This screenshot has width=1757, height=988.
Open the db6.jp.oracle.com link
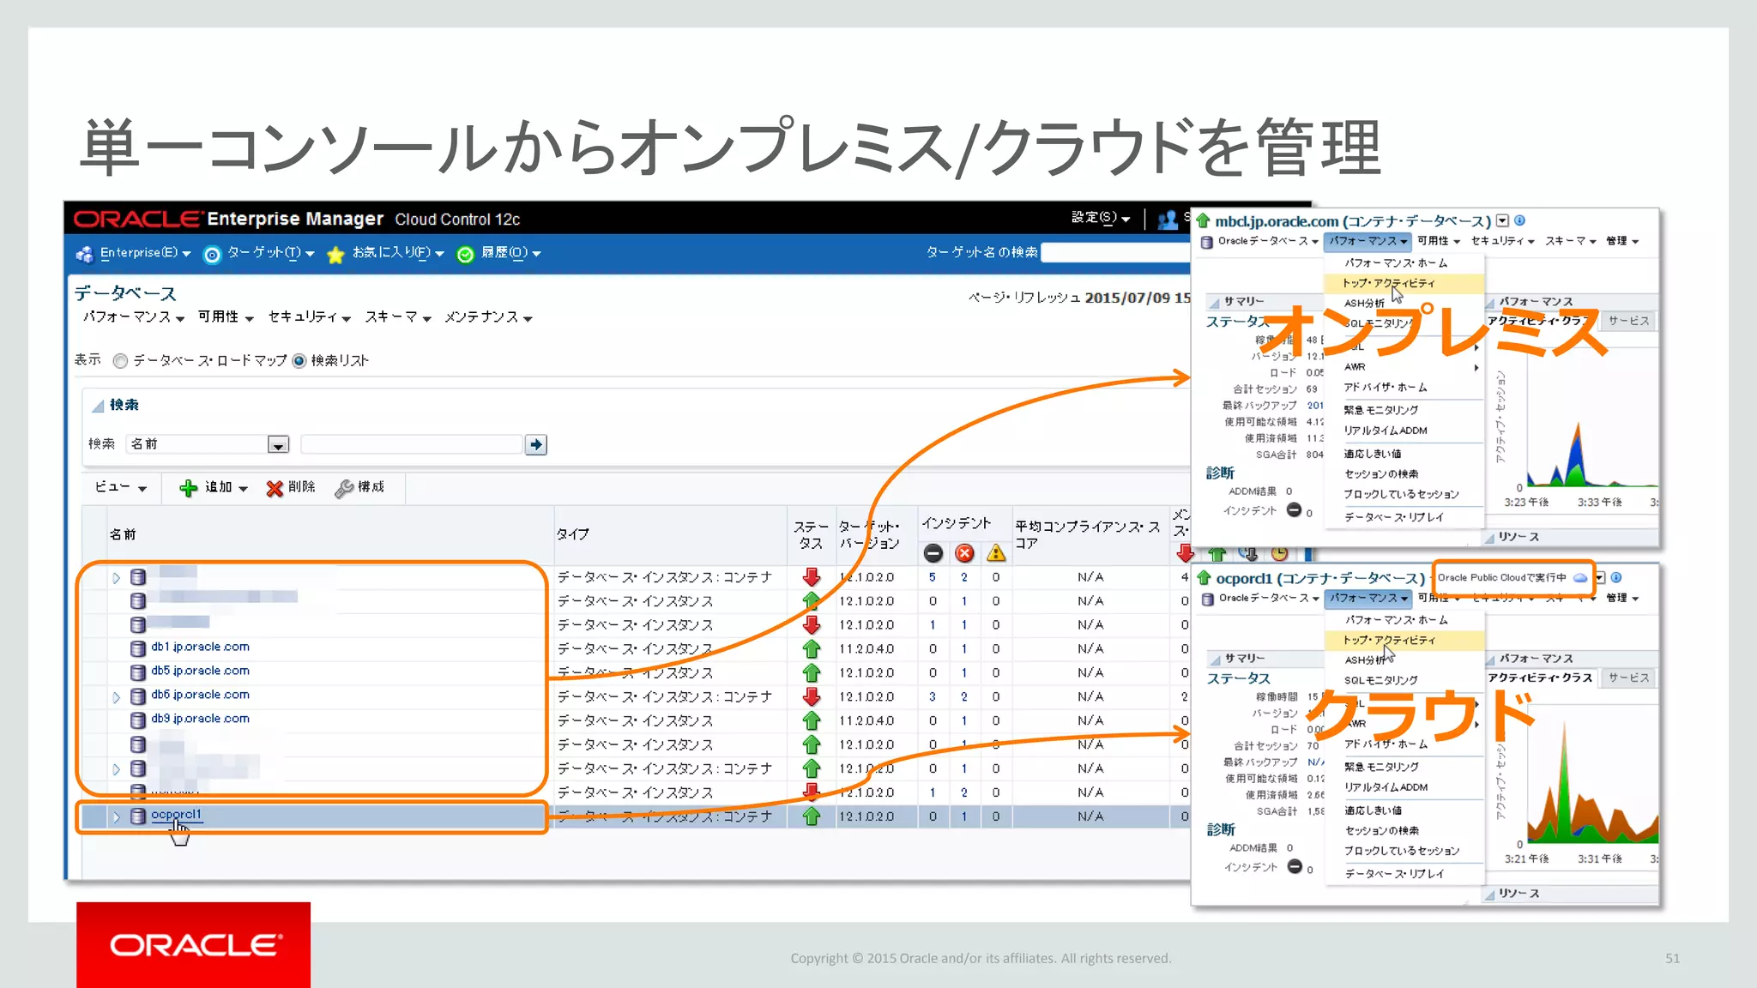tap(200, 695)
